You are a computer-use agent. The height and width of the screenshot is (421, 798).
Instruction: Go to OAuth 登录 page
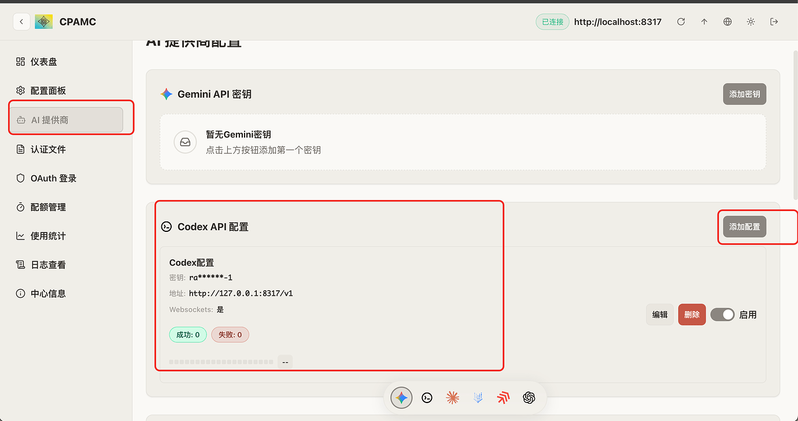click(x=66, y=178)
